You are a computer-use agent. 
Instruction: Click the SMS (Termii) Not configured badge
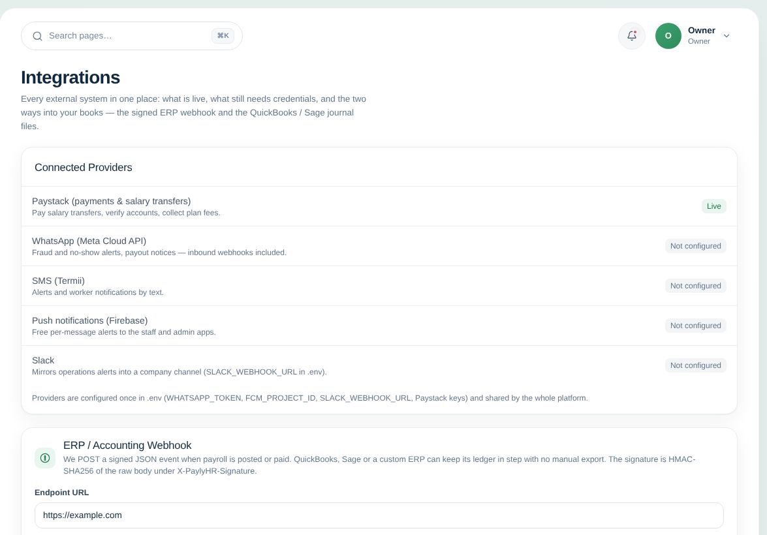[x=696, y=286]
